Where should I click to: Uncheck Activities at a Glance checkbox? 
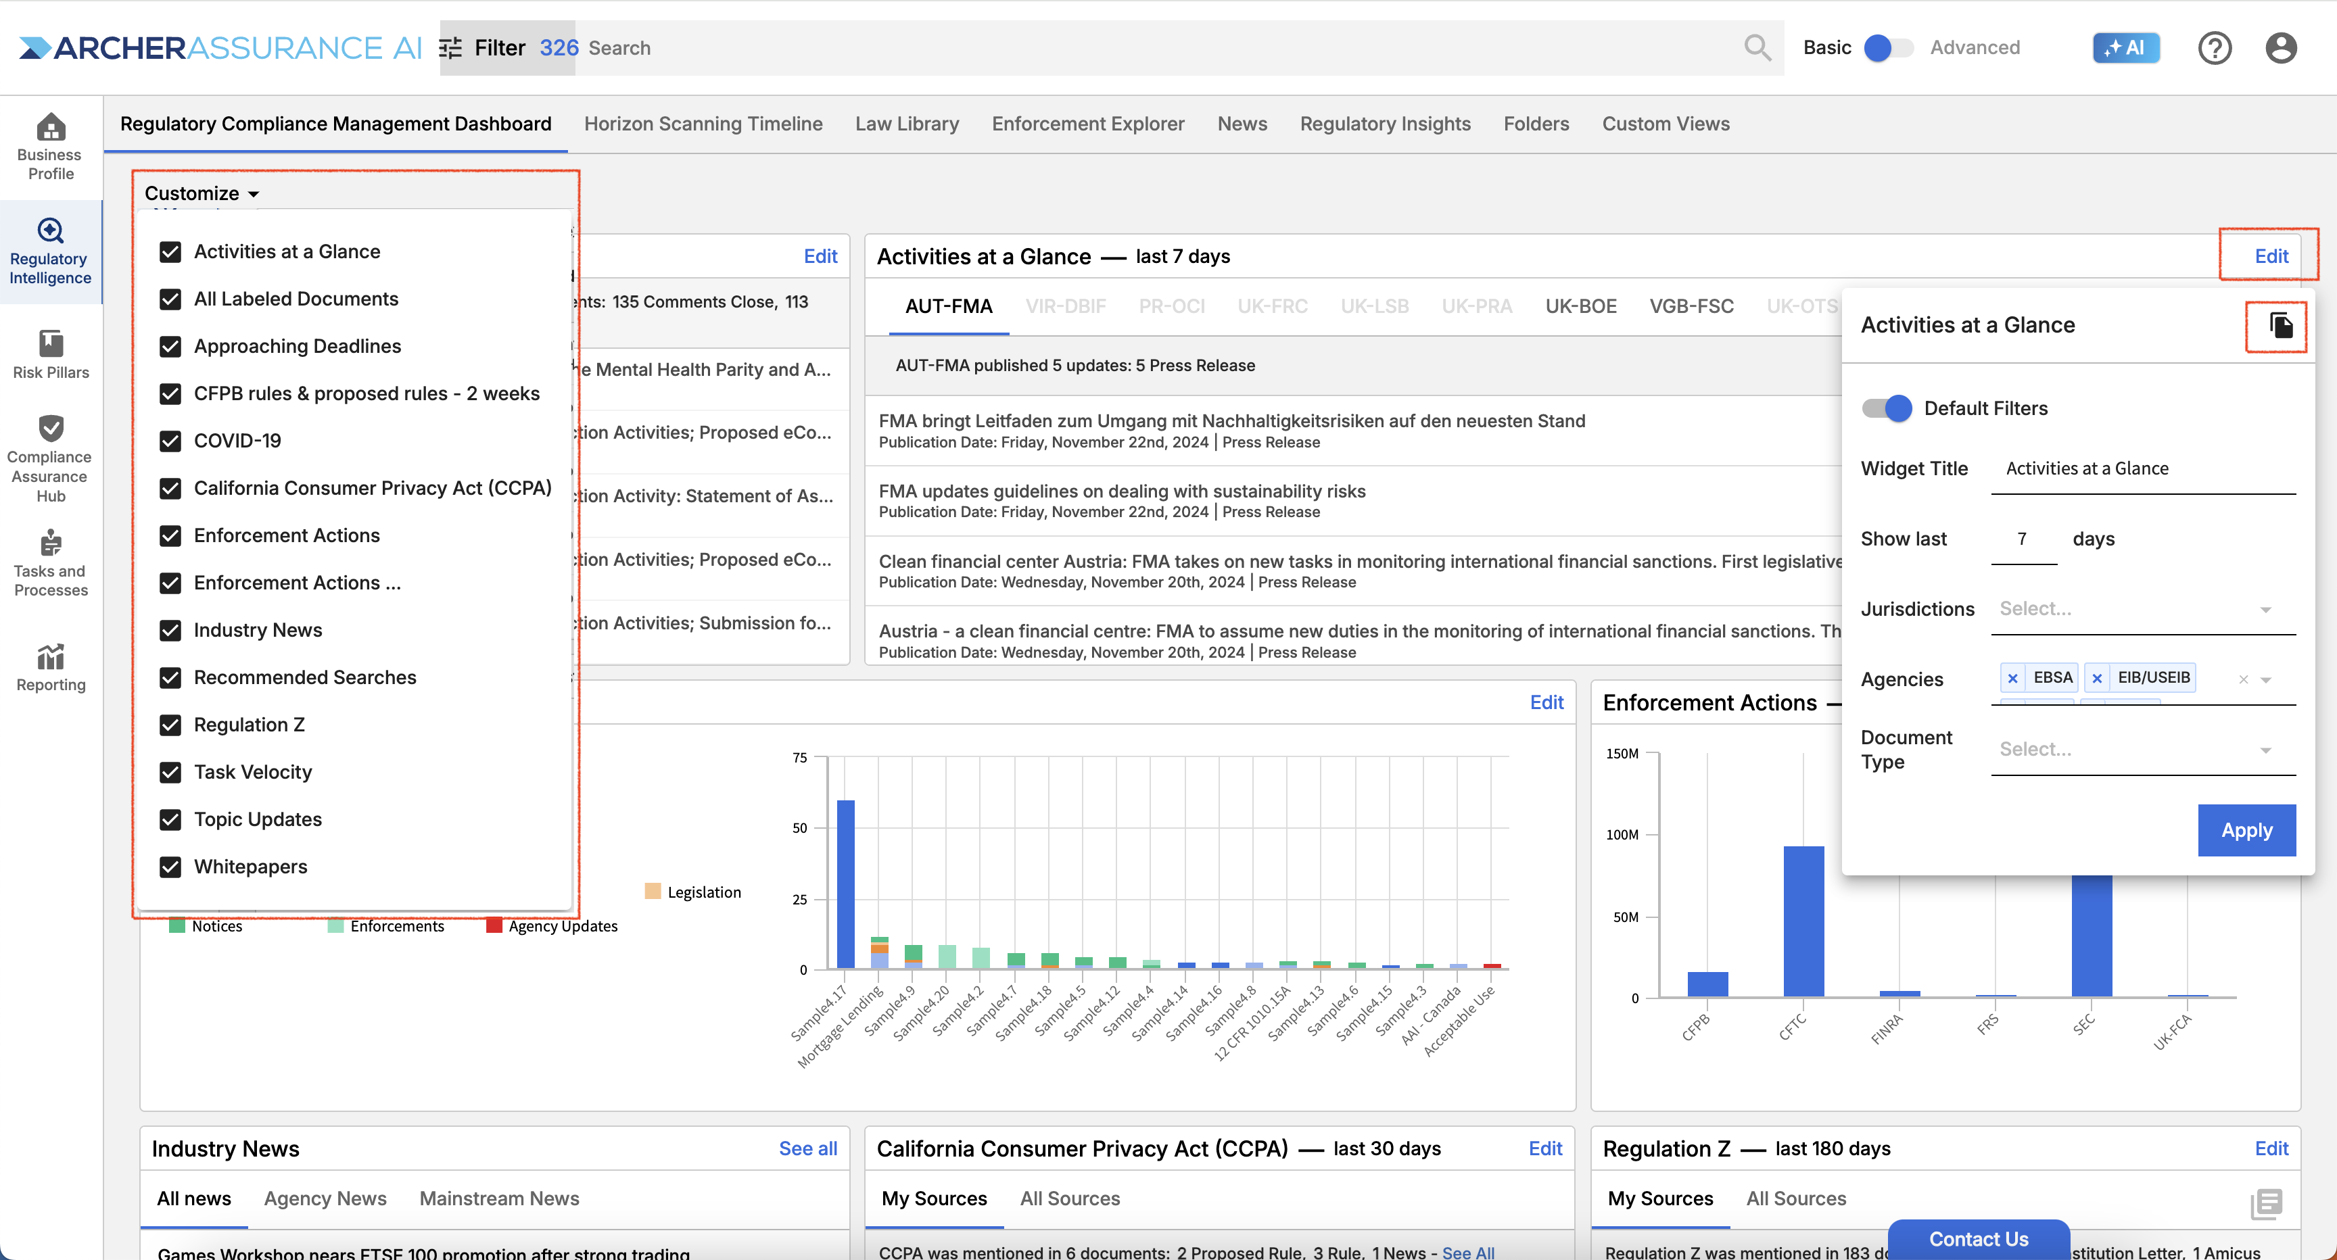tap(170, 252)
